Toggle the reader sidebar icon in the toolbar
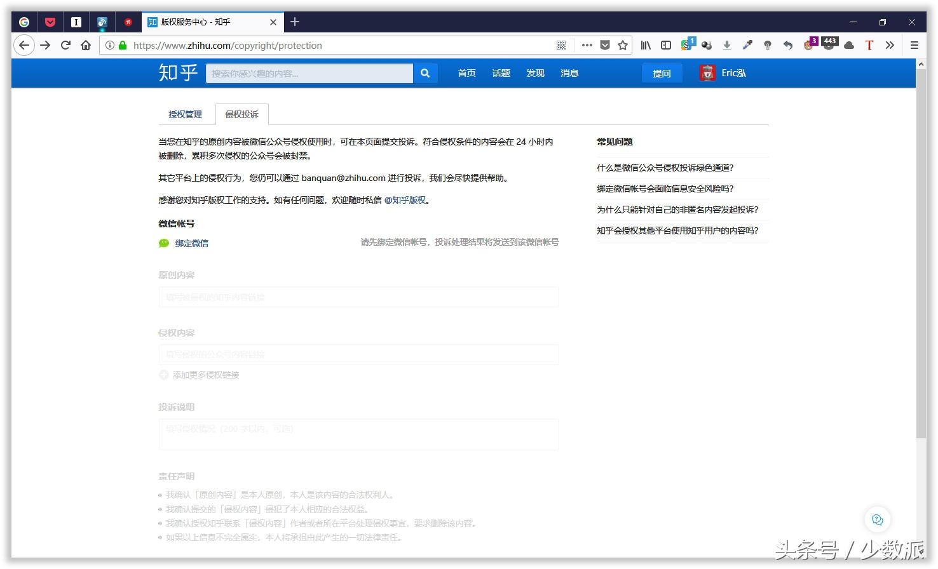The image size is (938, 569). pos(665,45)
